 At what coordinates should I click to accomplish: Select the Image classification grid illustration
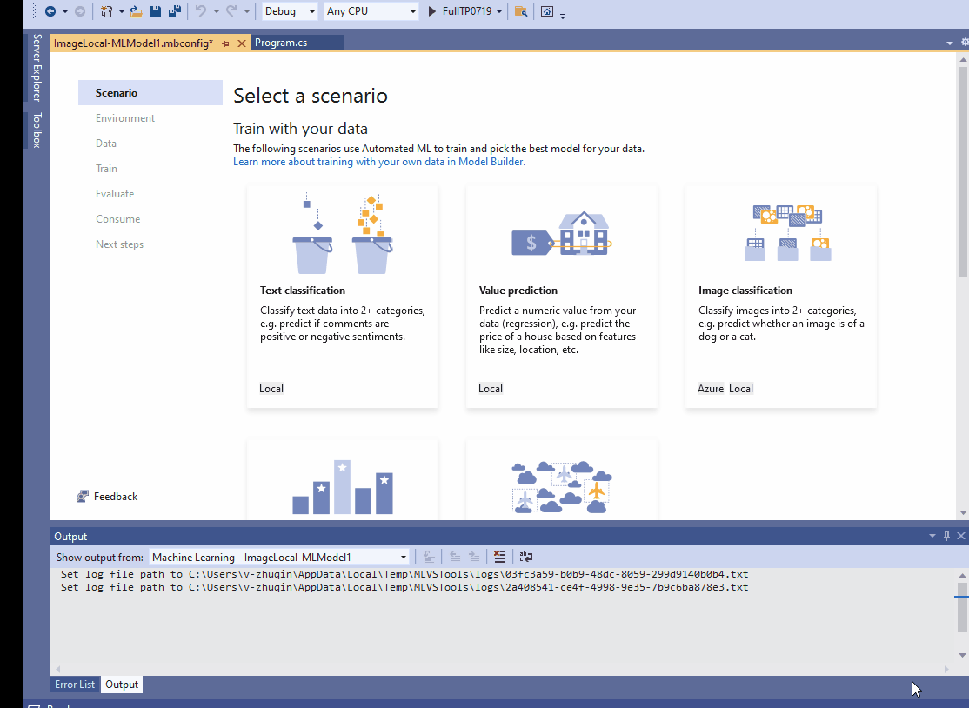pyautogui.click(x=787, y=233)
